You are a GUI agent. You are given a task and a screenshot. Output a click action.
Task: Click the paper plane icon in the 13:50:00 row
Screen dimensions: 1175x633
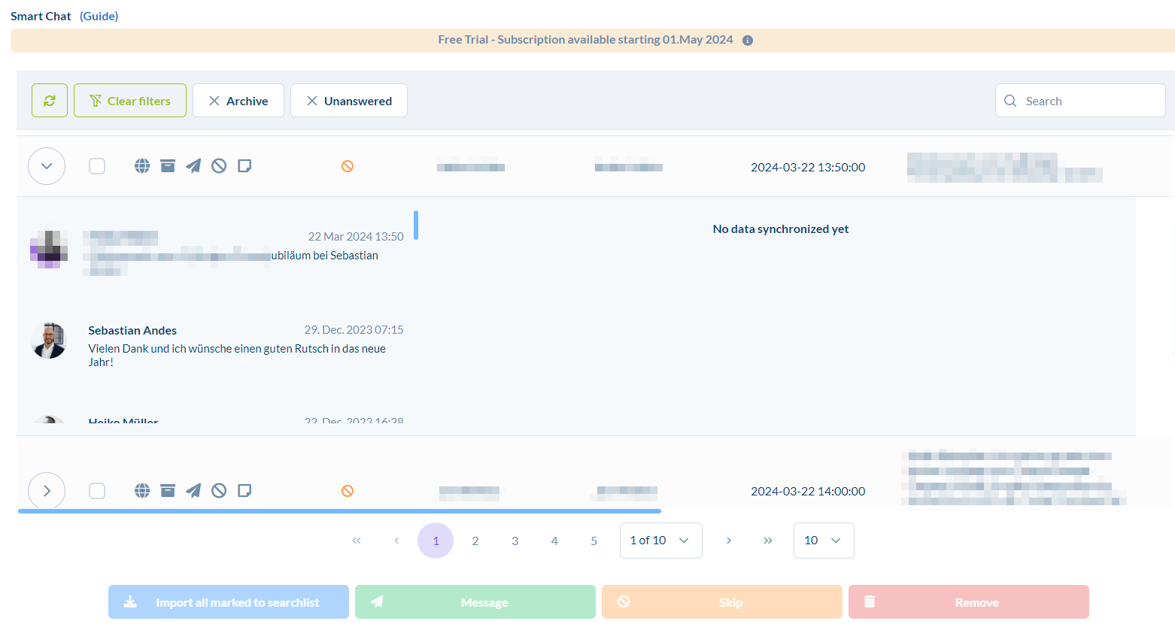pyautogui.click(x=193, y=166)
